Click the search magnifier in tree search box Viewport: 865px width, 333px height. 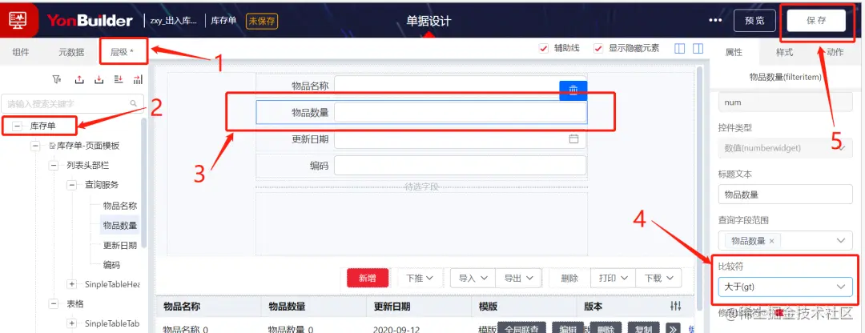click(x=133, y=103)
